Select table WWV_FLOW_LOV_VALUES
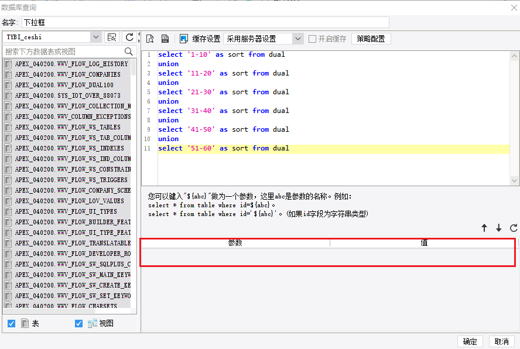The width and height of the screenshot is (520, 349). 69,201
